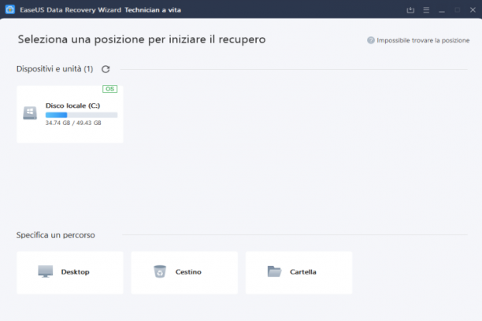The image size is (482, 321).
Task: Click the Desktop monitor icon
Action: (46, 271)
